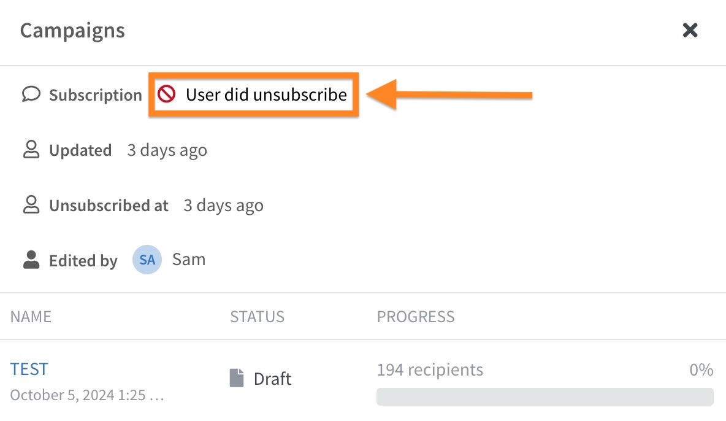Click the 0% progress percentage
The image size is (726, 421).
click(701, 369)
